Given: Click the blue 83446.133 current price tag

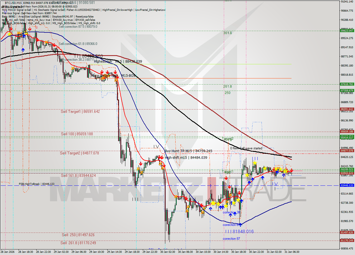Looking at the screenshot, I should 347,186.
